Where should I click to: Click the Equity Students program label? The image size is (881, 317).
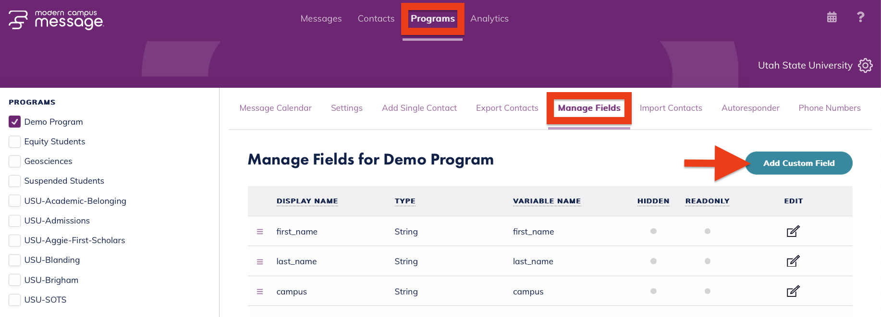click(55, 141)
